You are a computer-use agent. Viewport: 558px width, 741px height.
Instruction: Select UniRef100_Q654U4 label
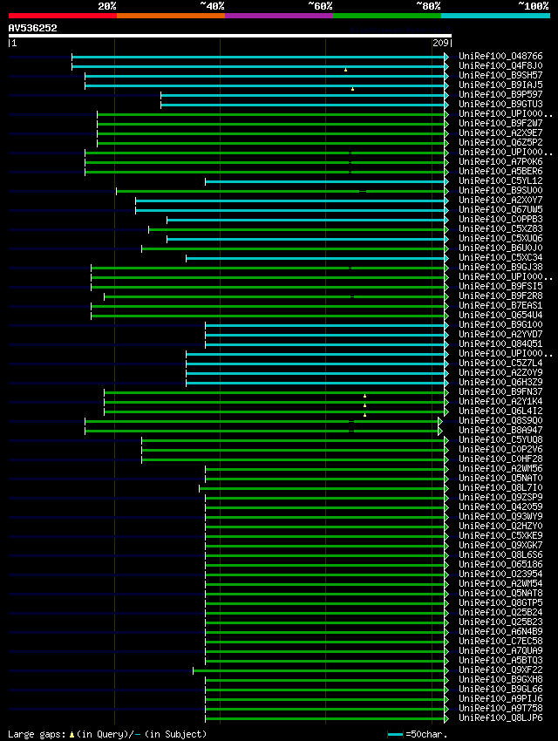[x=500, y=315]
